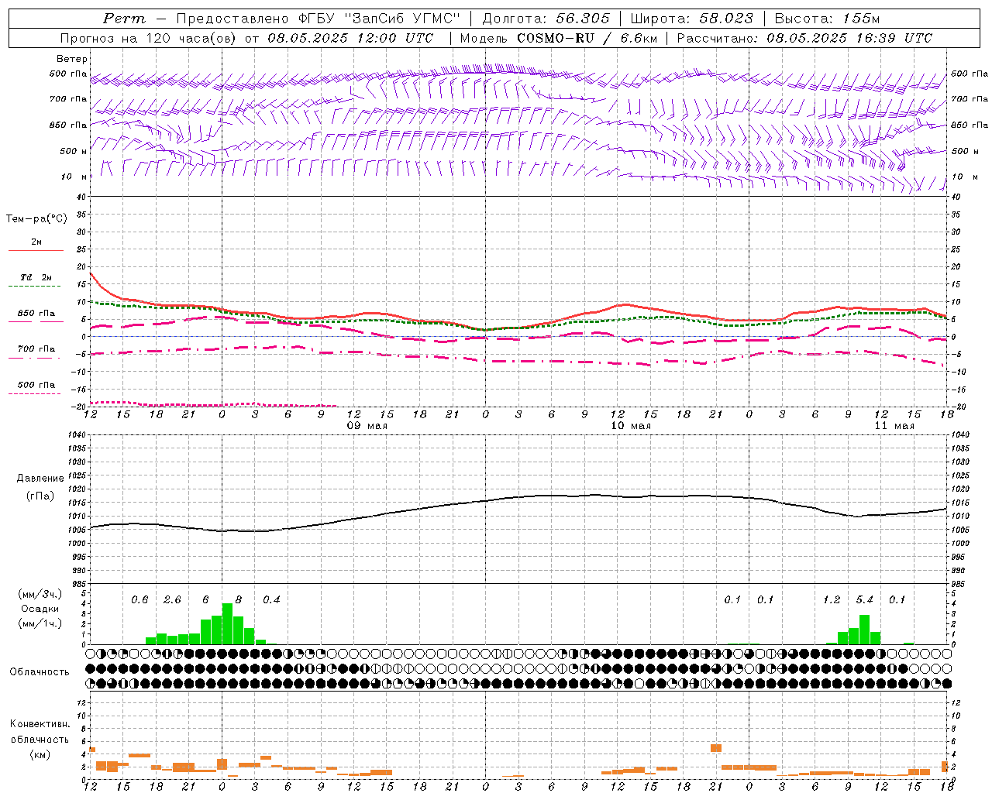Click the "Td 2м" dew point legend label
The height and width of the screenshot is (793, 992).
[36, 277]
